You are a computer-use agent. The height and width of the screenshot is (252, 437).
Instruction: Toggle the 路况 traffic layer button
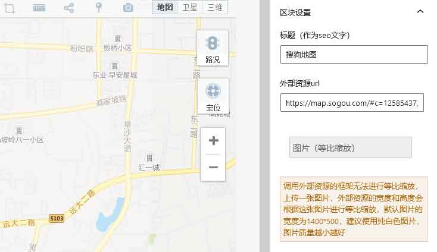pyautogui.click(x=213, y=48)
